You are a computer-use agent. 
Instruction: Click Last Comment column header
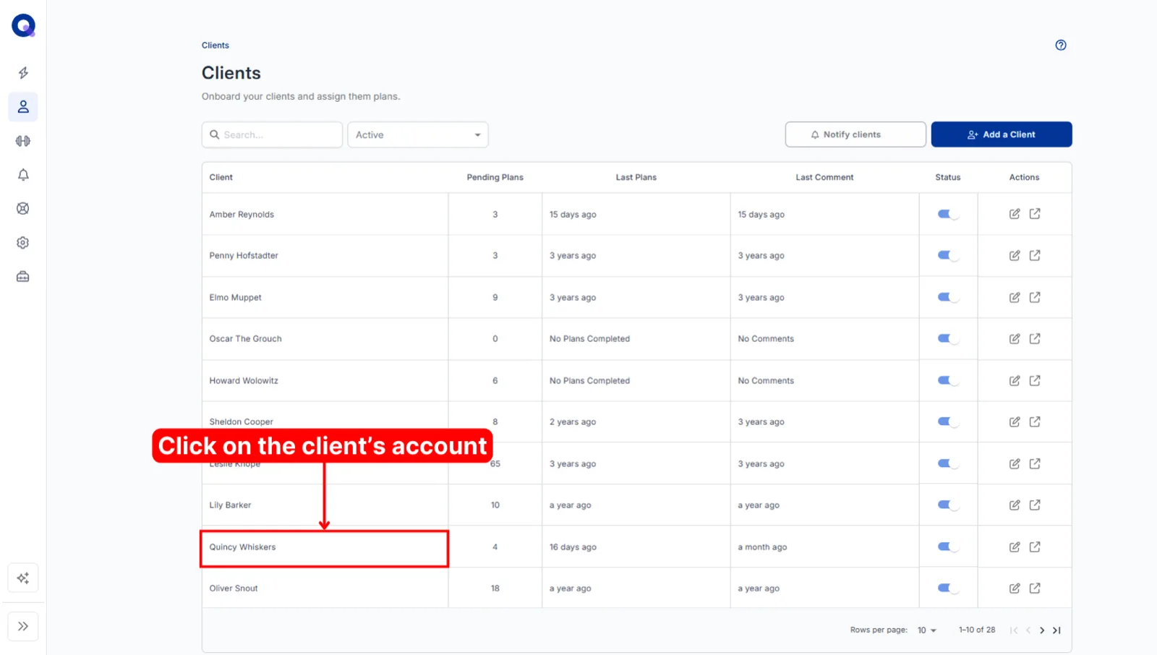(824, 177)
